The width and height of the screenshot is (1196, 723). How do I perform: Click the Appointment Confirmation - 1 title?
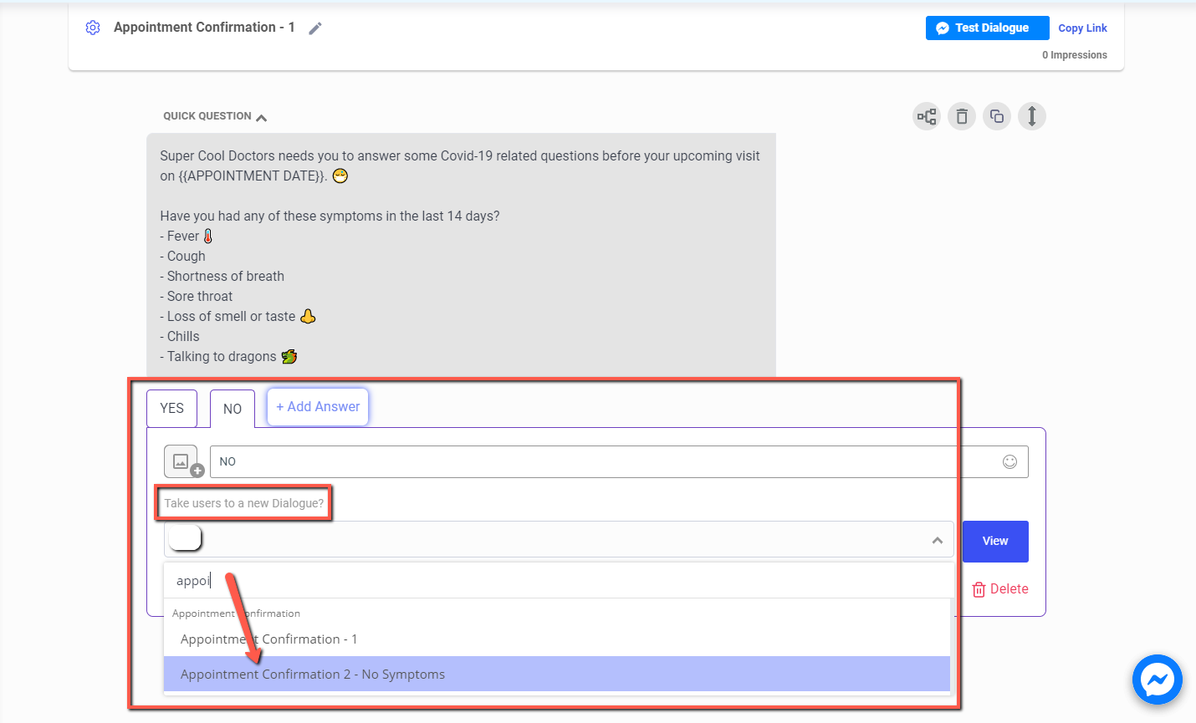coord(204,28)
